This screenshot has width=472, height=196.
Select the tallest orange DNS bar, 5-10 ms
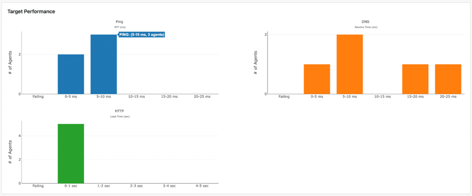tap(349, 64)
